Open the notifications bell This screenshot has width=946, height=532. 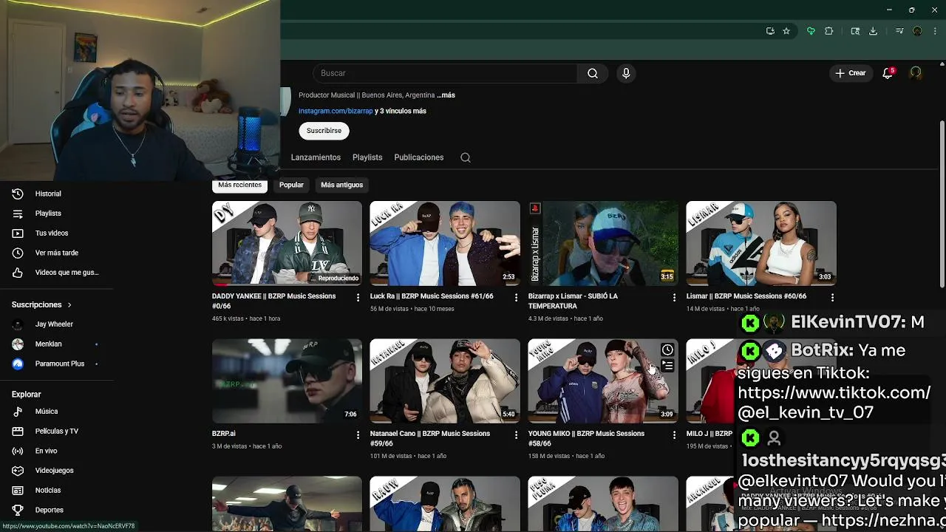888,73
